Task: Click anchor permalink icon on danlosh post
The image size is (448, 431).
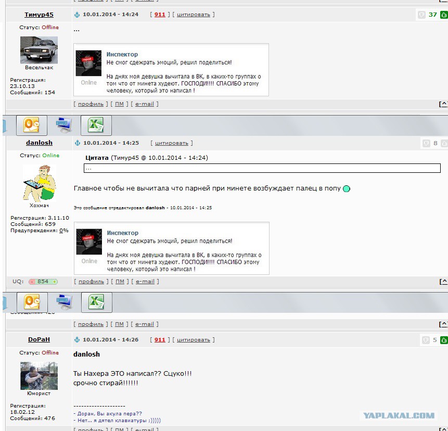Action: [x=78, y=143]
